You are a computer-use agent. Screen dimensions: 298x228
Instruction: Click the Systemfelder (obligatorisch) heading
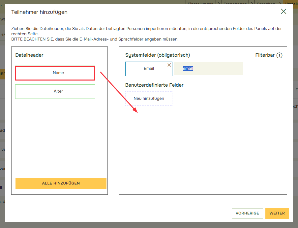point(158,55)
